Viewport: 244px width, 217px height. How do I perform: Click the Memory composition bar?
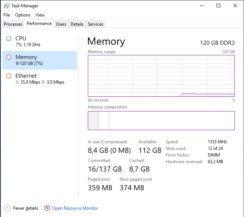tap(161, 121)
